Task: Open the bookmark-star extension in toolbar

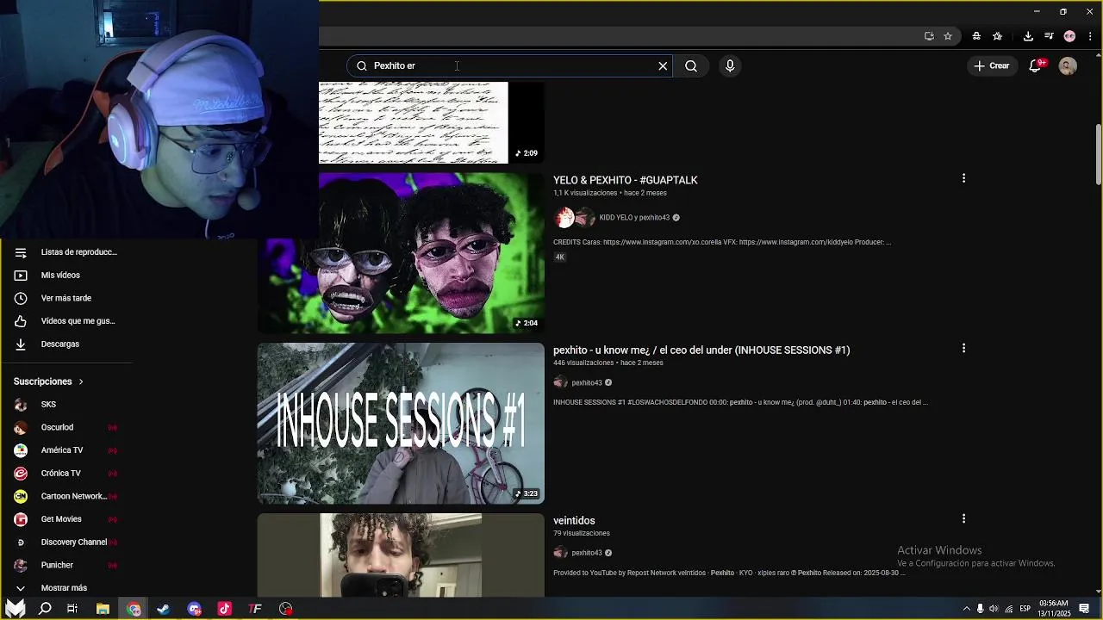Action: 998,36
